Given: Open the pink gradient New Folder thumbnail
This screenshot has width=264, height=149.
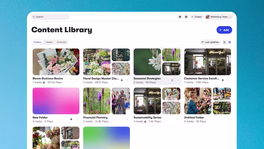Looking at the screenshot, I should [x=56, y=101].
